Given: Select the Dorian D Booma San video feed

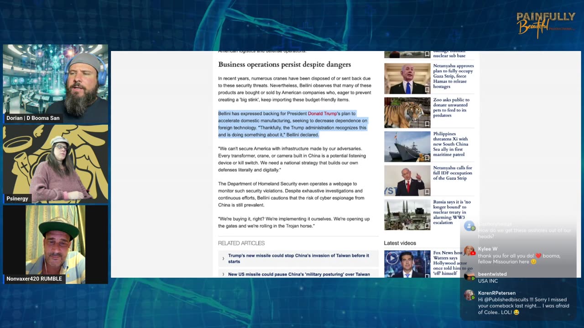Looking at the screenshot, I should (56, 83).
